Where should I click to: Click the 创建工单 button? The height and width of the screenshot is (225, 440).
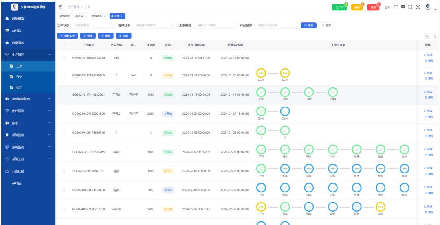point(68,35)
